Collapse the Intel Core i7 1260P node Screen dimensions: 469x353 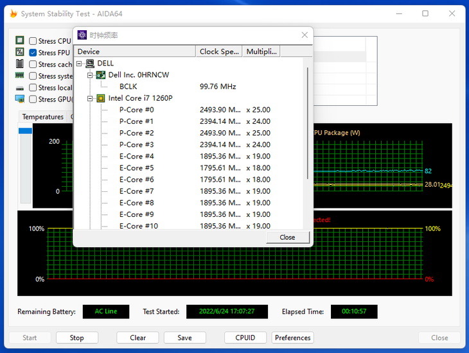(x=91, y=98)
